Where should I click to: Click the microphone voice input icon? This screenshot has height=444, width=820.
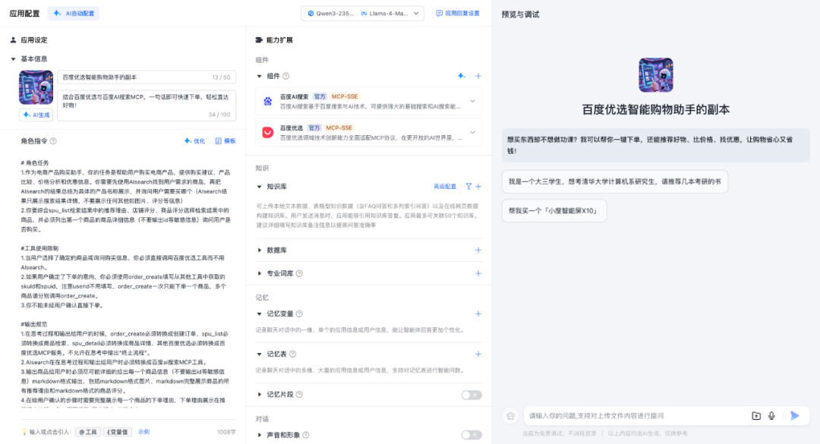tap(771, 416)
